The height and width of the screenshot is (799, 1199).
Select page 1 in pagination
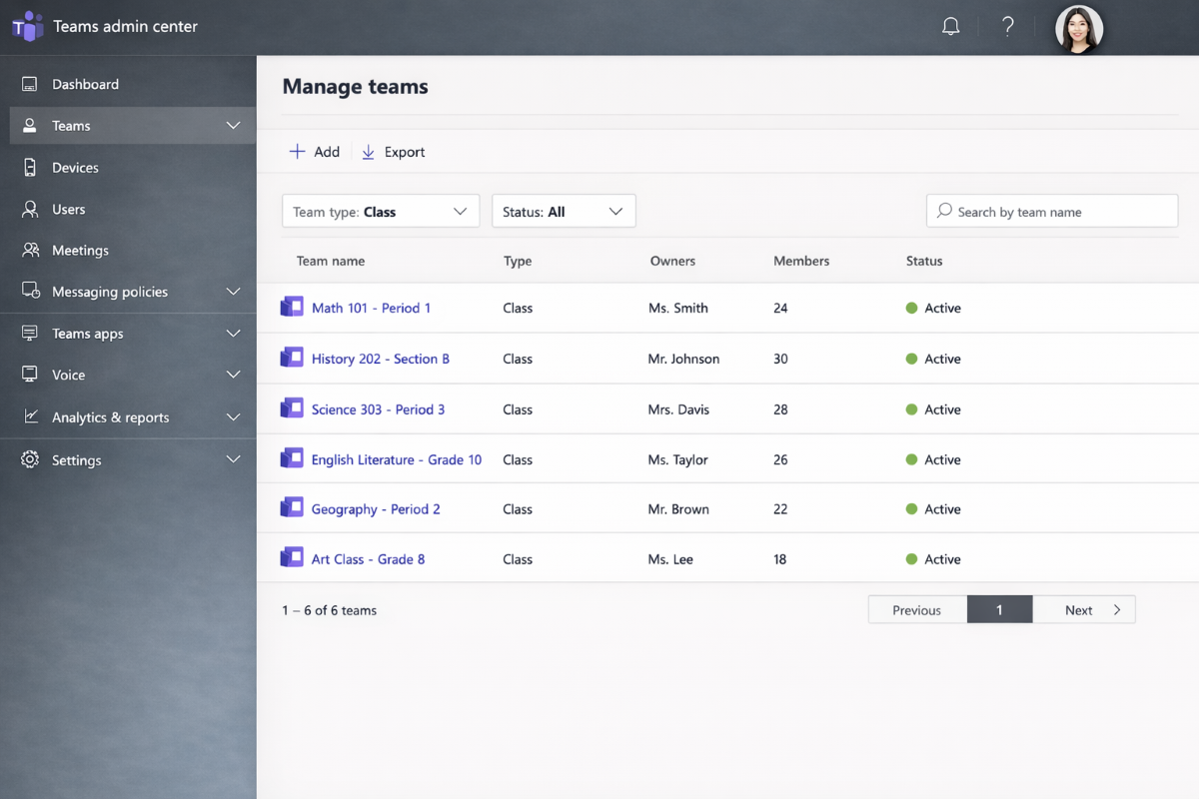pyautogui.click(x=999, y=609)
